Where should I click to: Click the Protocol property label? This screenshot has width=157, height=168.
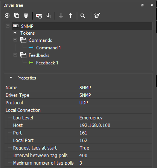pyautogui.click(x=14, y=103)
